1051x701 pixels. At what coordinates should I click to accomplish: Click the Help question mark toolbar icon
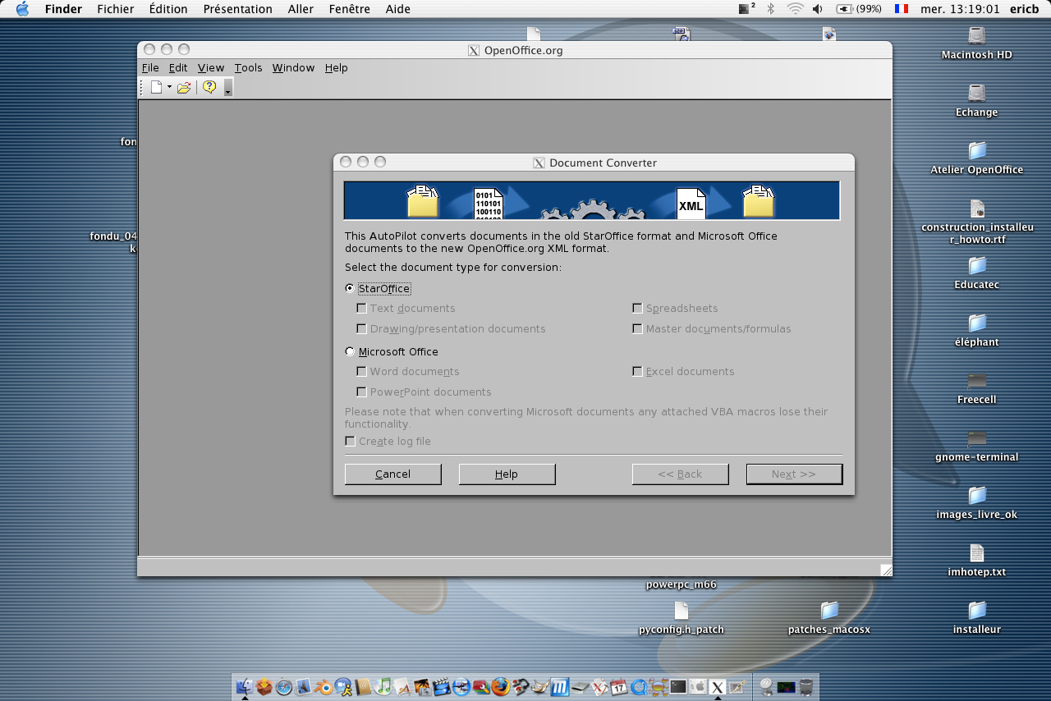(209, 87)
